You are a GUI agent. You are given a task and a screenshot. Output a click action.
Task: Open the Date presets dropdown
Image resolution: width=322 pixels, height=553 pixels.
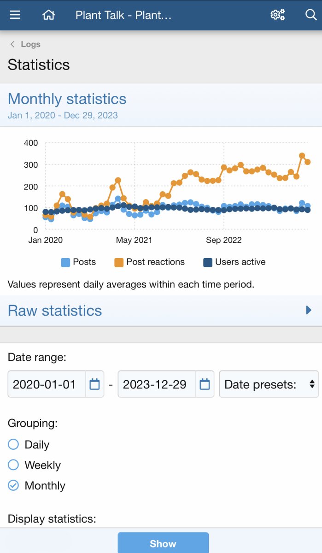point(269,384)
